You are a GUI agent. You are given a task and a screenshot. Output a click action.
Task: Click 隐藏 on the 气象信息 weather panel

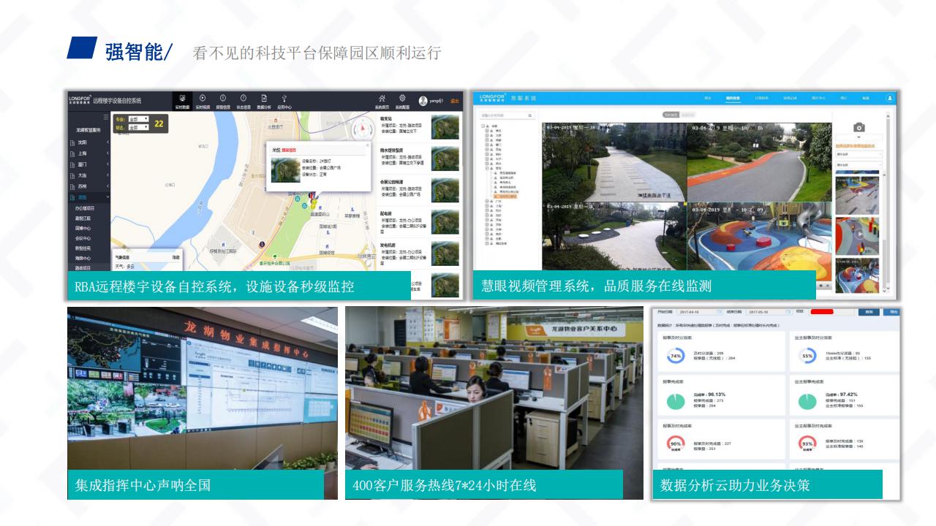click(175, 257)
